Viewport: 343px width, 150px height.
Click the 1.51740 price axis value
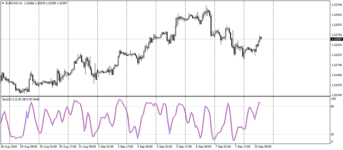[336, 65]
